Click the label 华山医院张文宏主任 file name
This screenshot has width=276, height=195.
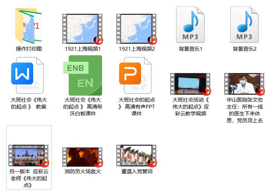tap(245, 110)
